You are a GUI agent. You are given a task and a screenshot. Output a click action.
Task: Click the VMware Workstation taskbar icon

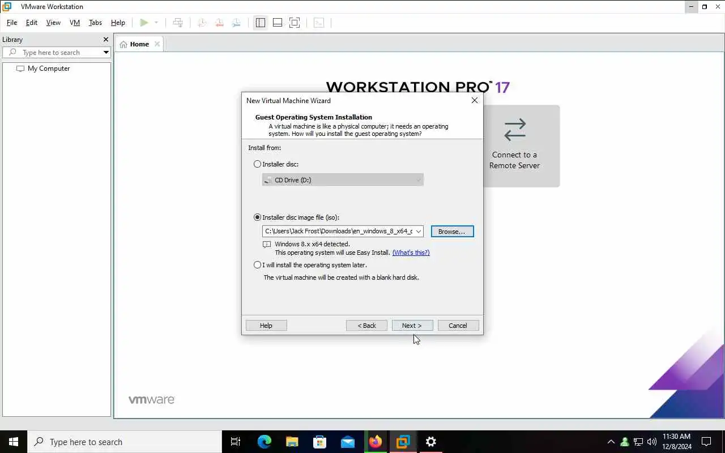(403, 442)
